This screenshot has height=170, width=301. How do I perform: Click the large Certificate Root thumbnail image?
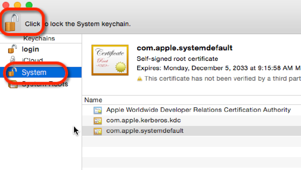110,60
